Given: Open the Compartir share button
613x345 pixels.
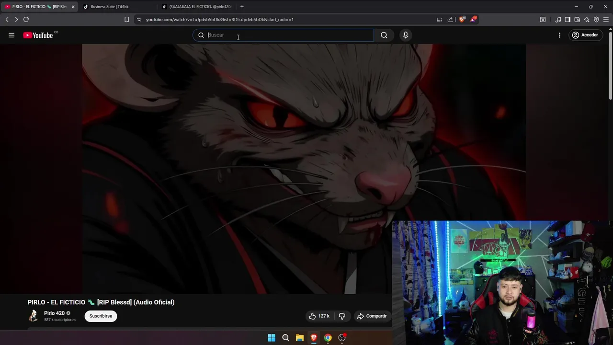Looking at the screenshot, I should click(372, 316).
